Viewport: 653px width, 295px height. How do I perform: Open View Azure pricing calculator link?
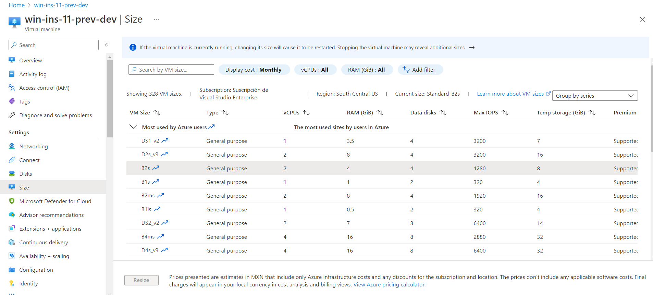pos(390,284)
